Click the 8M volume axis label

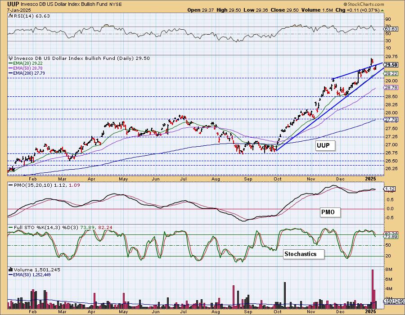[389, 270]
